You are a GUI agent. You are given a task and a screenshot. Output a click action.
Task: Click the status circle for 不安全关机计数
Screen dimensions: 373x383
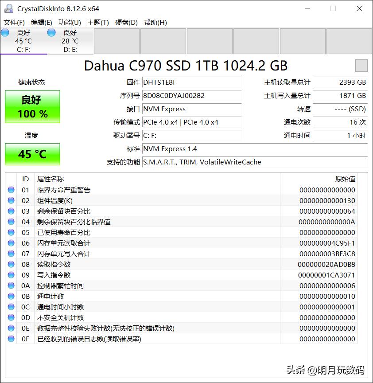click(11, 317)
